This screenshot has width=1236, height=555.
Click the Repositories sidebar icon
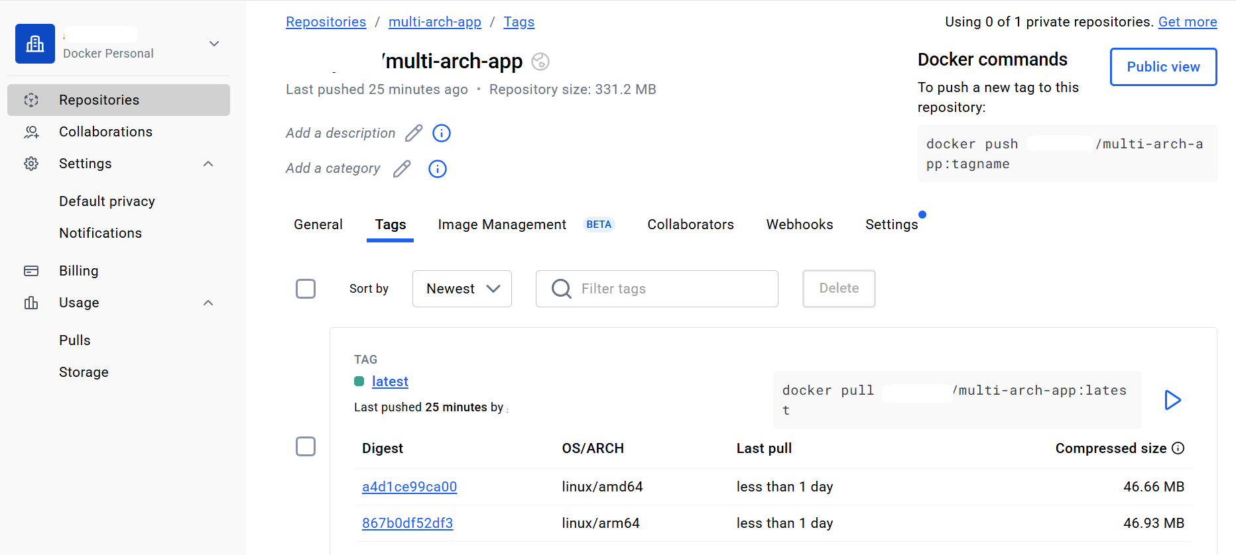[x=31, y=100]
